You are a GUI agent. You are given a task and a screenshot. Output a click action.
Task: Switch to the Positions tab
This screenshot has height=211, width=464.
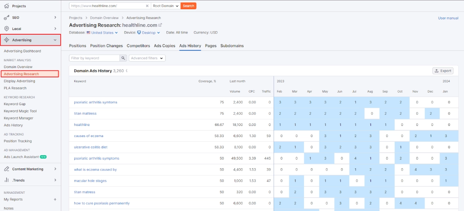78,46
